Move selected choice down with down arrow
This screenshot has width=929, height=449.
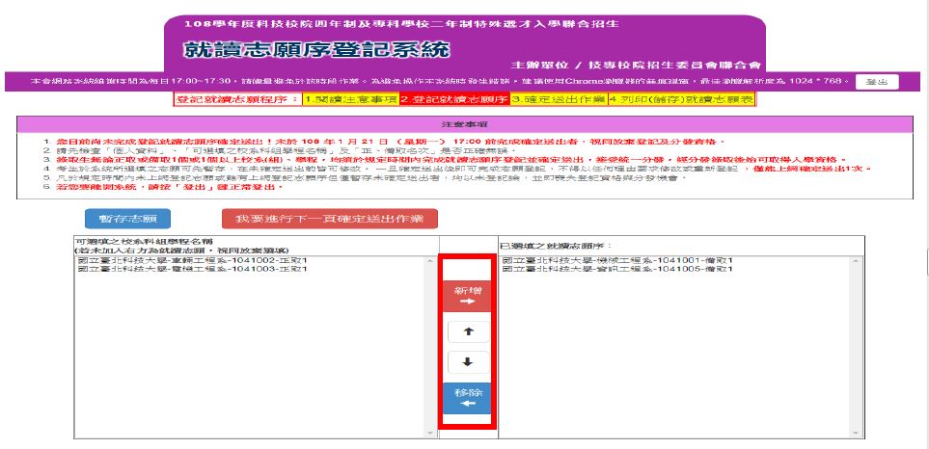point(468,362)
